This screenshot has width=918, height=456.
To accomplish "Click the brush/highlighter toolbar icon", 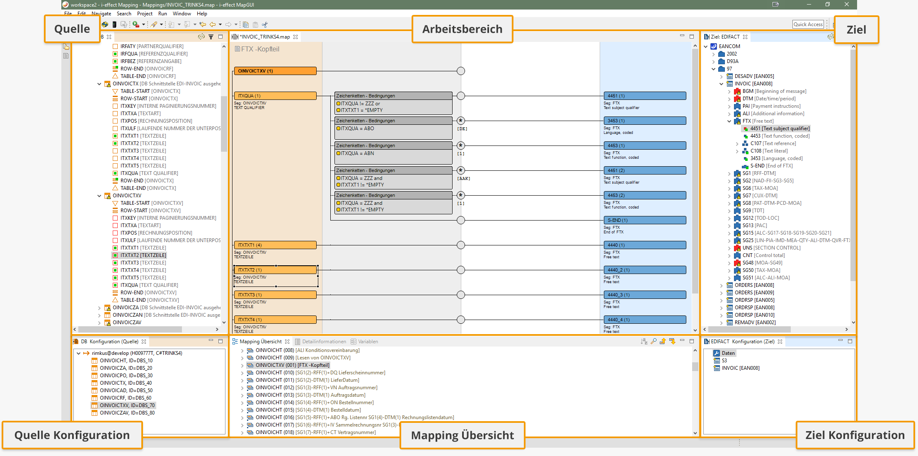I will click(x=154, y=24).
